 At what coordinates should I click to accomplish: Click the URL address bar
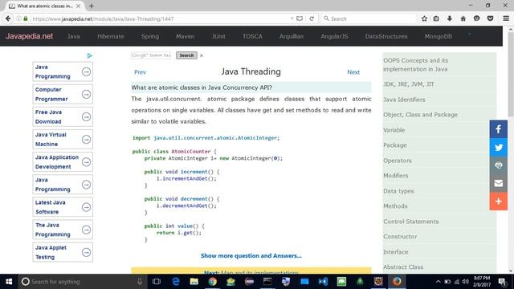click(x=161, y=18)
